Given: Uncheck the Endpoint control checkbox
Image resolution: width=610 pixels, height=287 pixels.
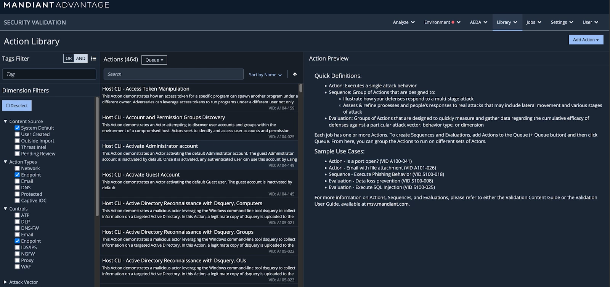Looking at the screenshot, I should point(17,241).
